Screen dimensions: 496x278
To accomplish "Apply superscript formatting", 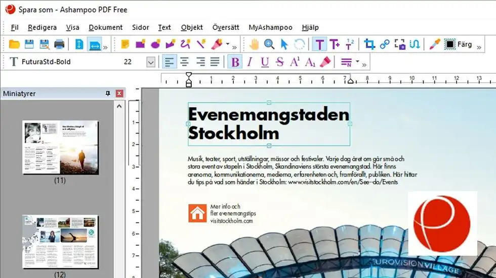I will click(x=295, y=62).
